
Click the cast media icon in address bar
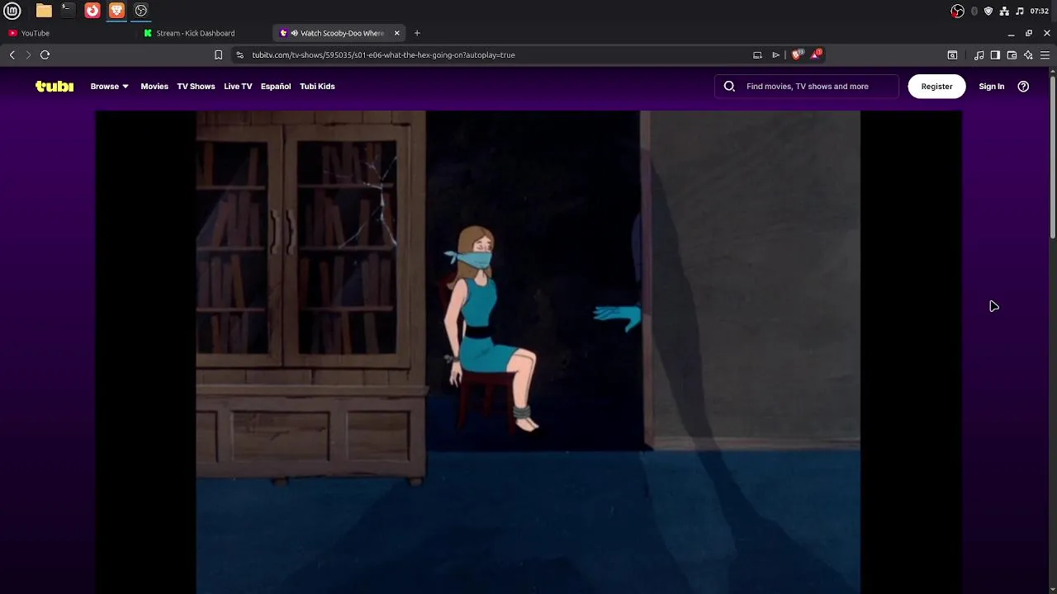coord(757,54)
